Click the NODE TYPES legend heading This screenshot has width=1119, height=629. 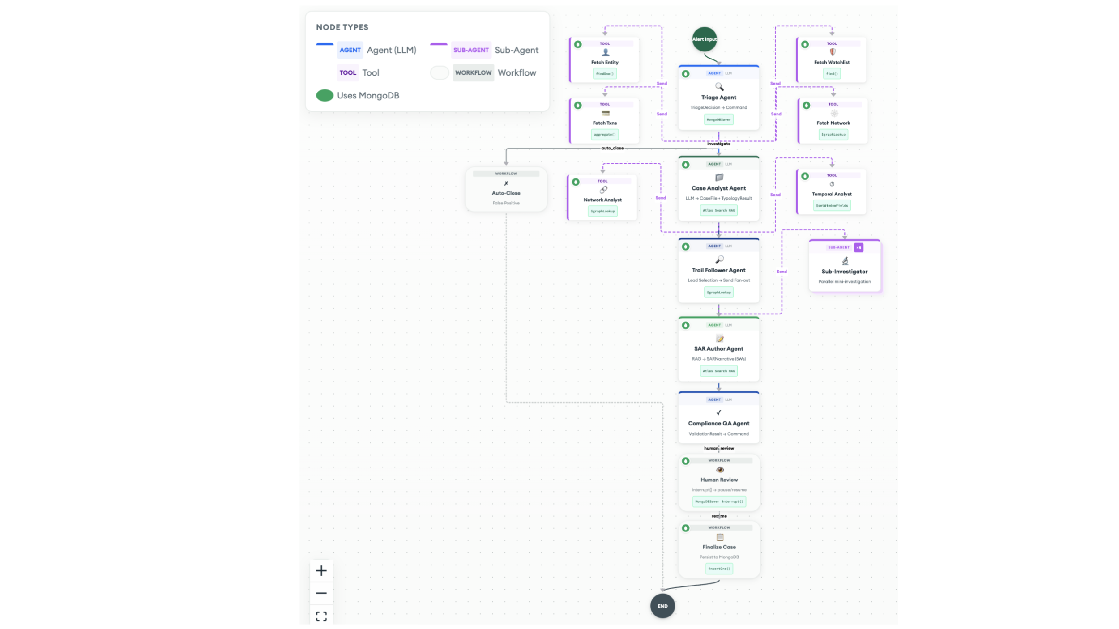point(342,27)
